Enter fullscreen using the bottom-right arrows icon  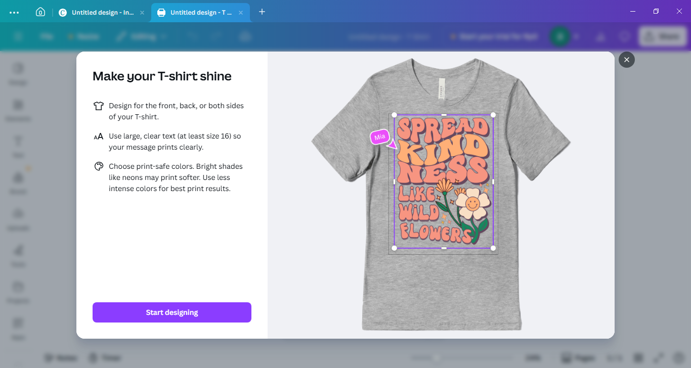659,358
